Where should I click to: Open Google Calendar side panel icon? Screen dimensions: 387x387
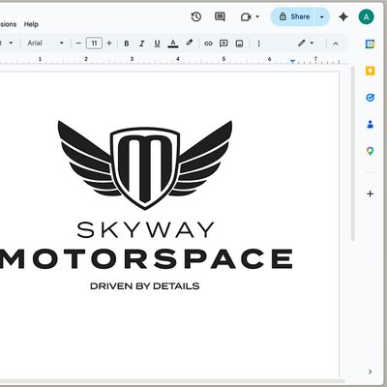coord(370,44)
